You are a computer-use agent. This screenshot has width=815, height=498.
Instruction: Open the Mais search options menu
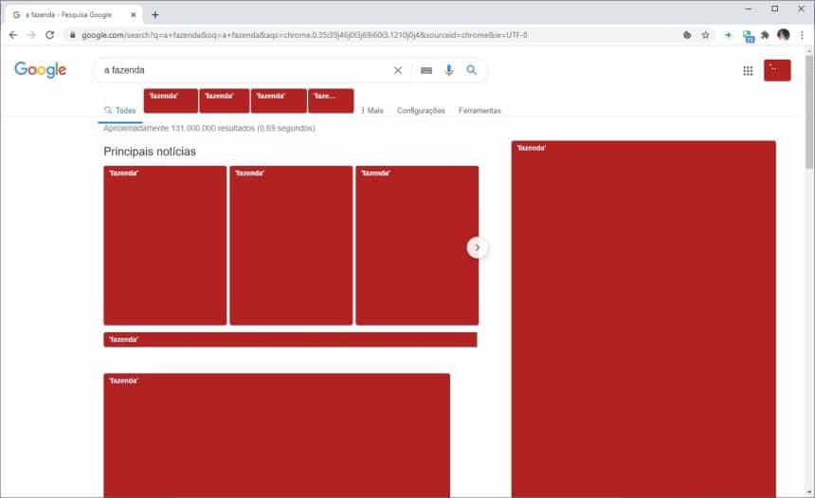372,111
